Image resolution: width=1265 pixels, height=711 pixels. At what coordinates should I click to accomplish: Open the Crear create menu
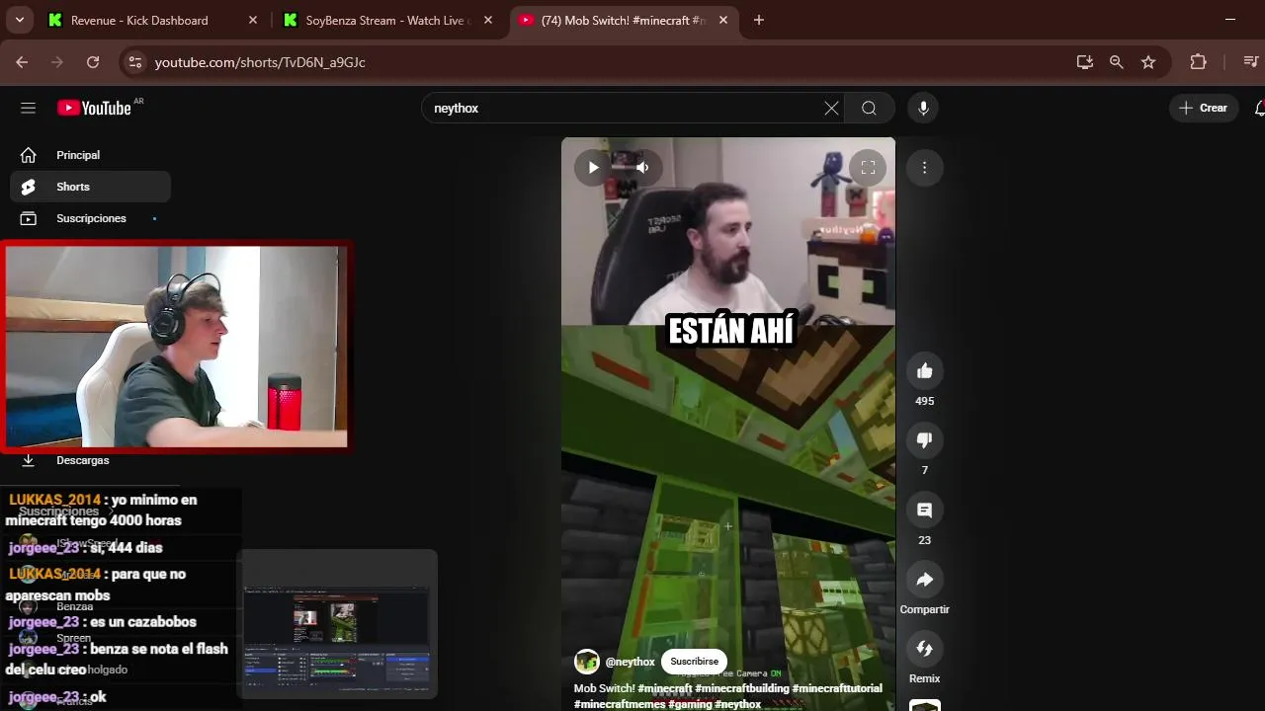click(1204, 108)
